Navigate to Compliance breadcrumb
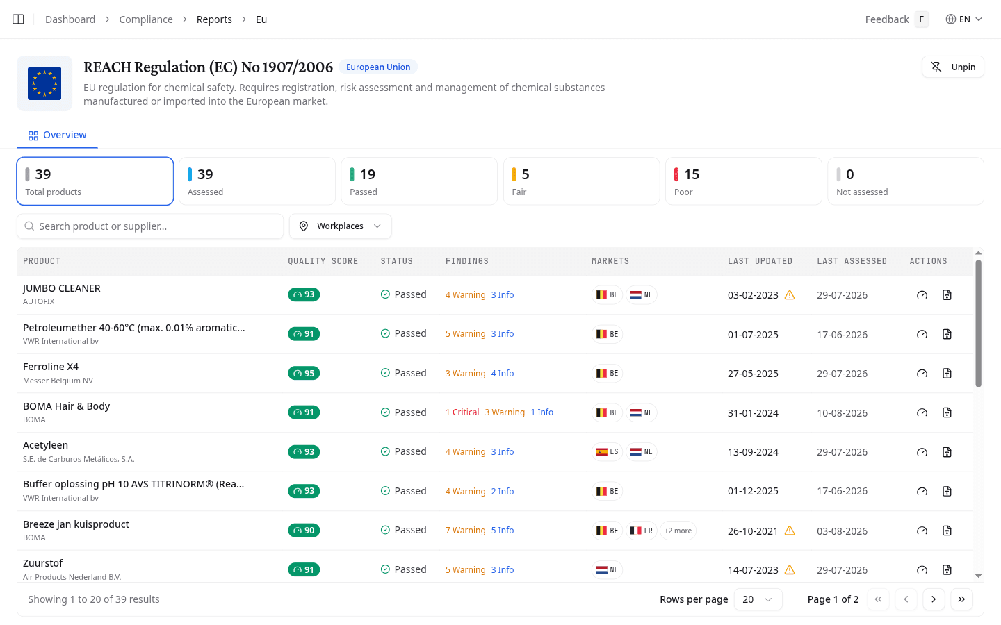 pos(146,19)
